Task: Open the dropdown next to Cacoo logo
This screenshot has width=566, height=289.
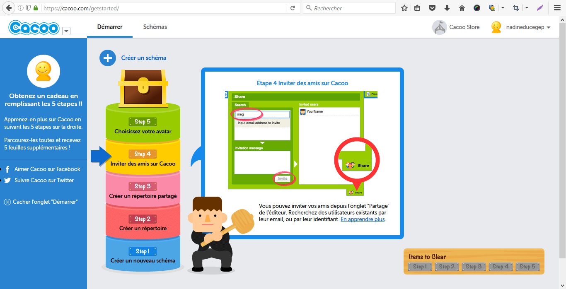Action: pyautogui.click(x=66, y=31)
